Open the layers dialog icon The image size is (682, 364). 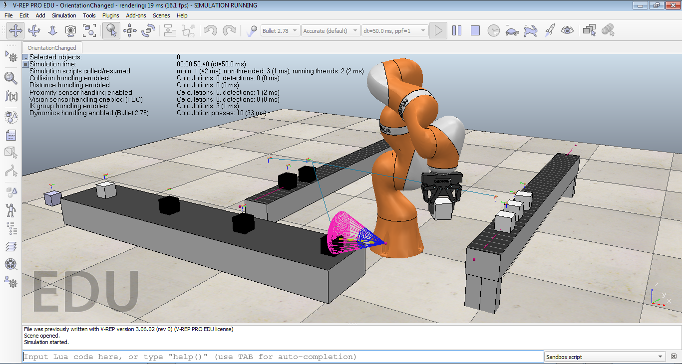click(x=11, y=246)
